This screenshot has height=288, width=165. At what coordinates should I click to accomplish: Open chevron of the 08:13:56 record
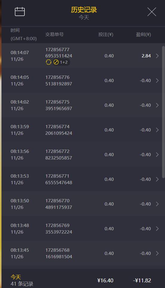(x=157, y=155)
